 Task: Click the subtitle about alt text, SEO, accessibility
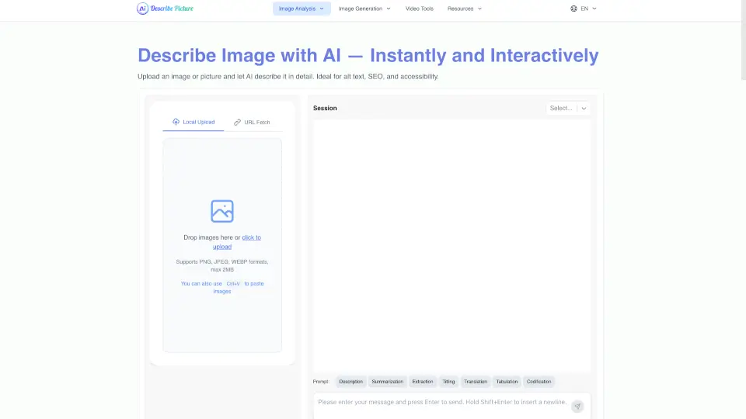[288, 77]
